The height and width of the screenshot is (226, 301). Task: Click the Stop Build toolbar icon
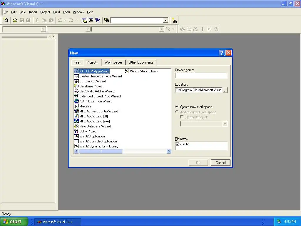click(195, 29)
